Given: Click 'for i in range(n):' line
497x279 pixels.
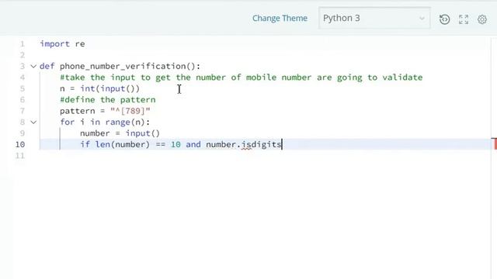Looking at the screenshot, I should 105,122.
